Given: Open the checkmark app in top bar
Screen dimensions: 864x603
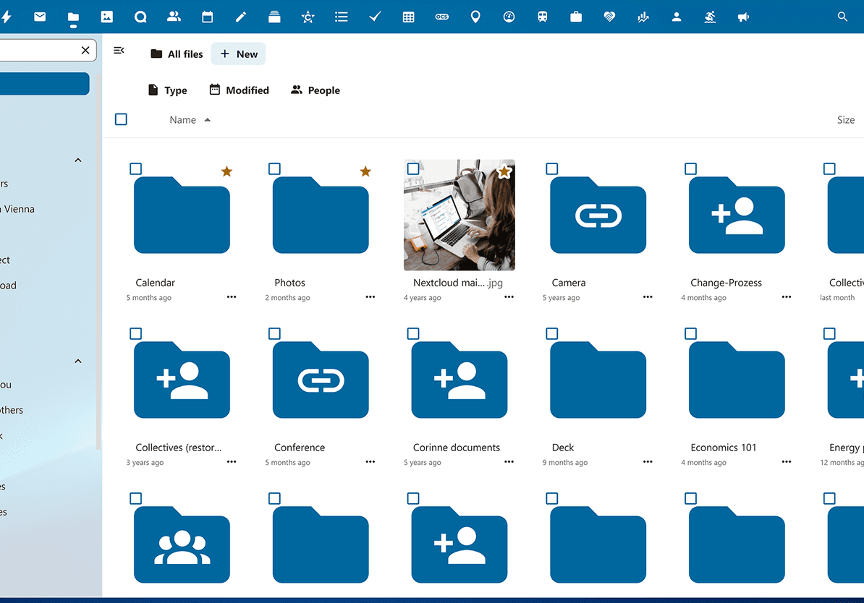Looking at the screenshot, I should click(375, 17).
